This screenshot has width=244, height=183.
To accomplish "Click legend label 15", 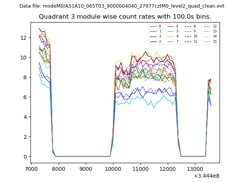I will click(215, 41).
